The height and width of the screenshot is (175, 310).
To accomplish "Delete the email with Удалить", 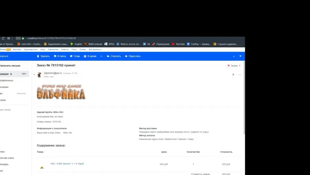I will pyautogui.click(x=43, y=56).
